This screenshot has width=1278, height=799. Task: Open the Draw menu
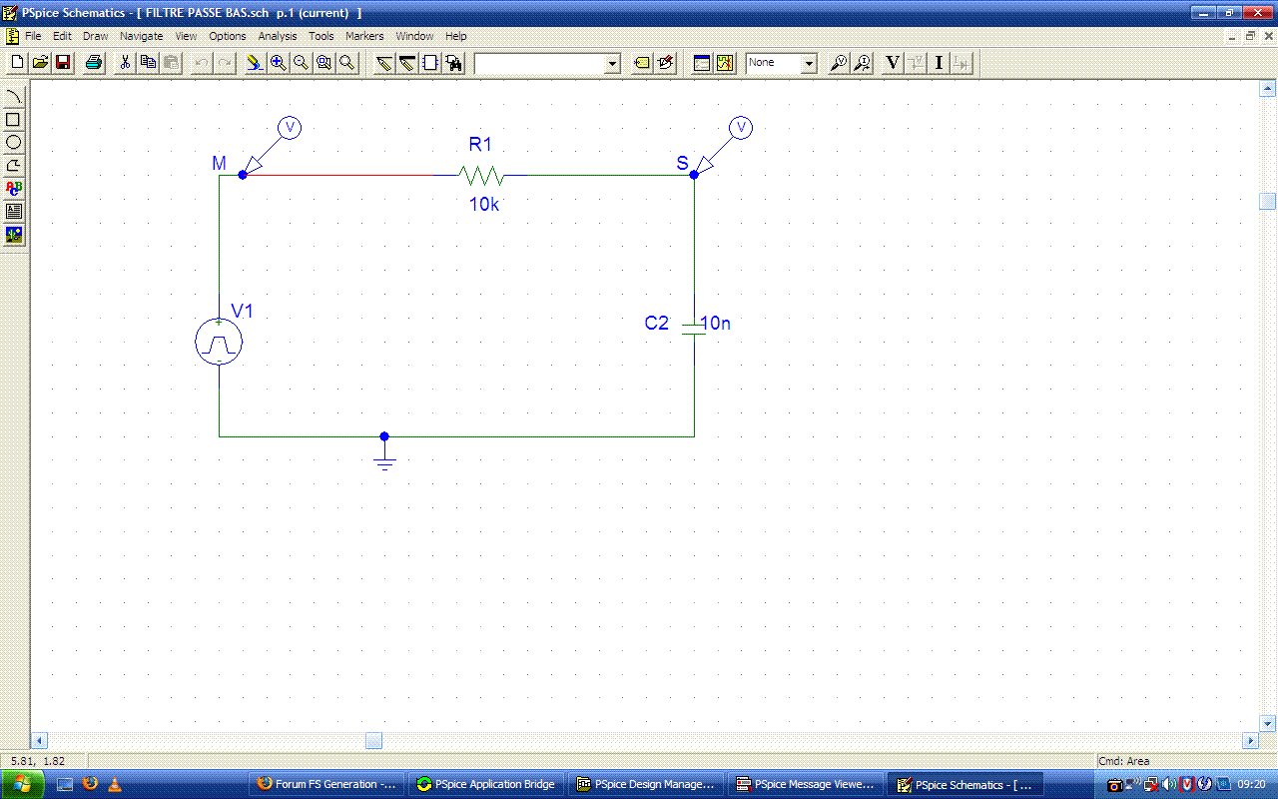[96, 36]
